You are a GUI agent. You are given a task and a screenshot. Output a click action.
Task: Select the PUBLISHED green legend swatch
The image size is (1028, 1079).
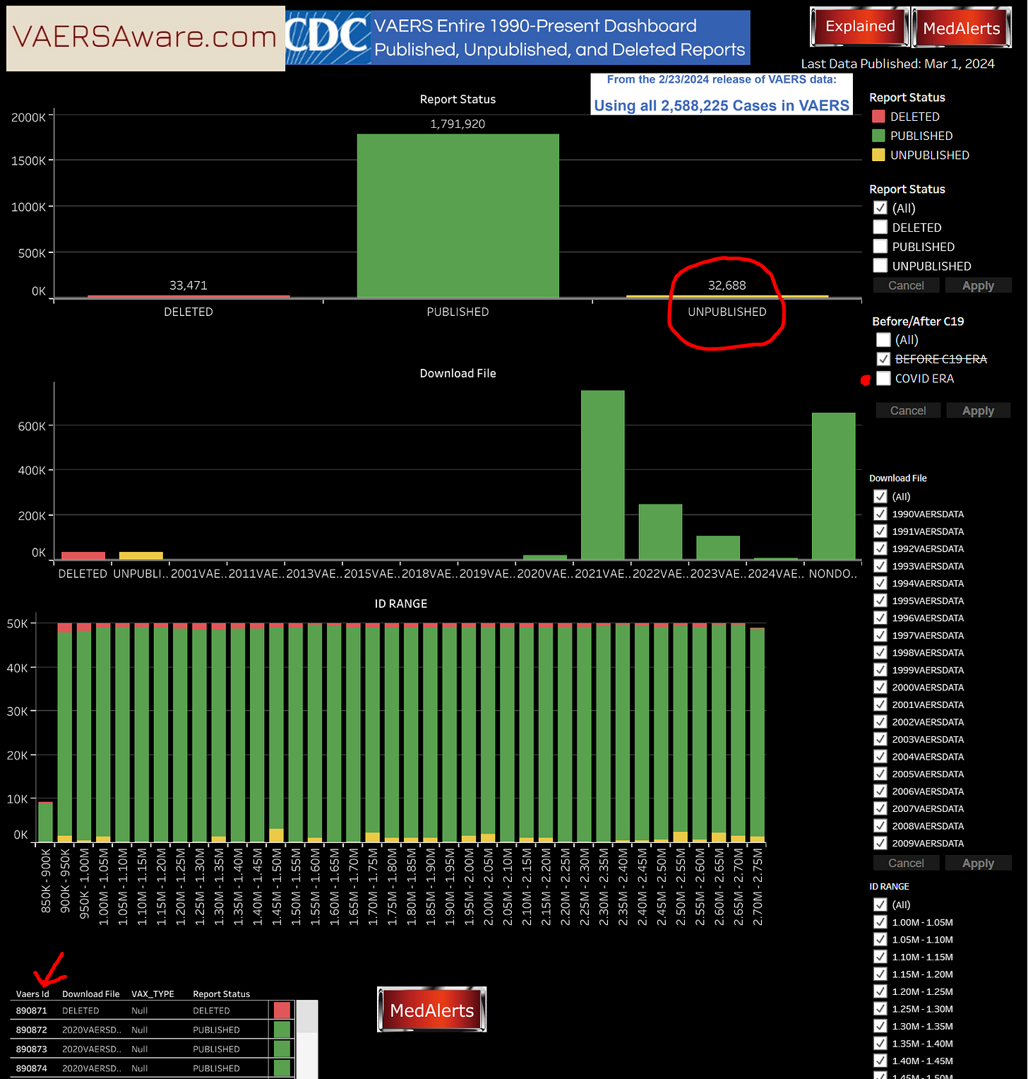tap(878, 136)
